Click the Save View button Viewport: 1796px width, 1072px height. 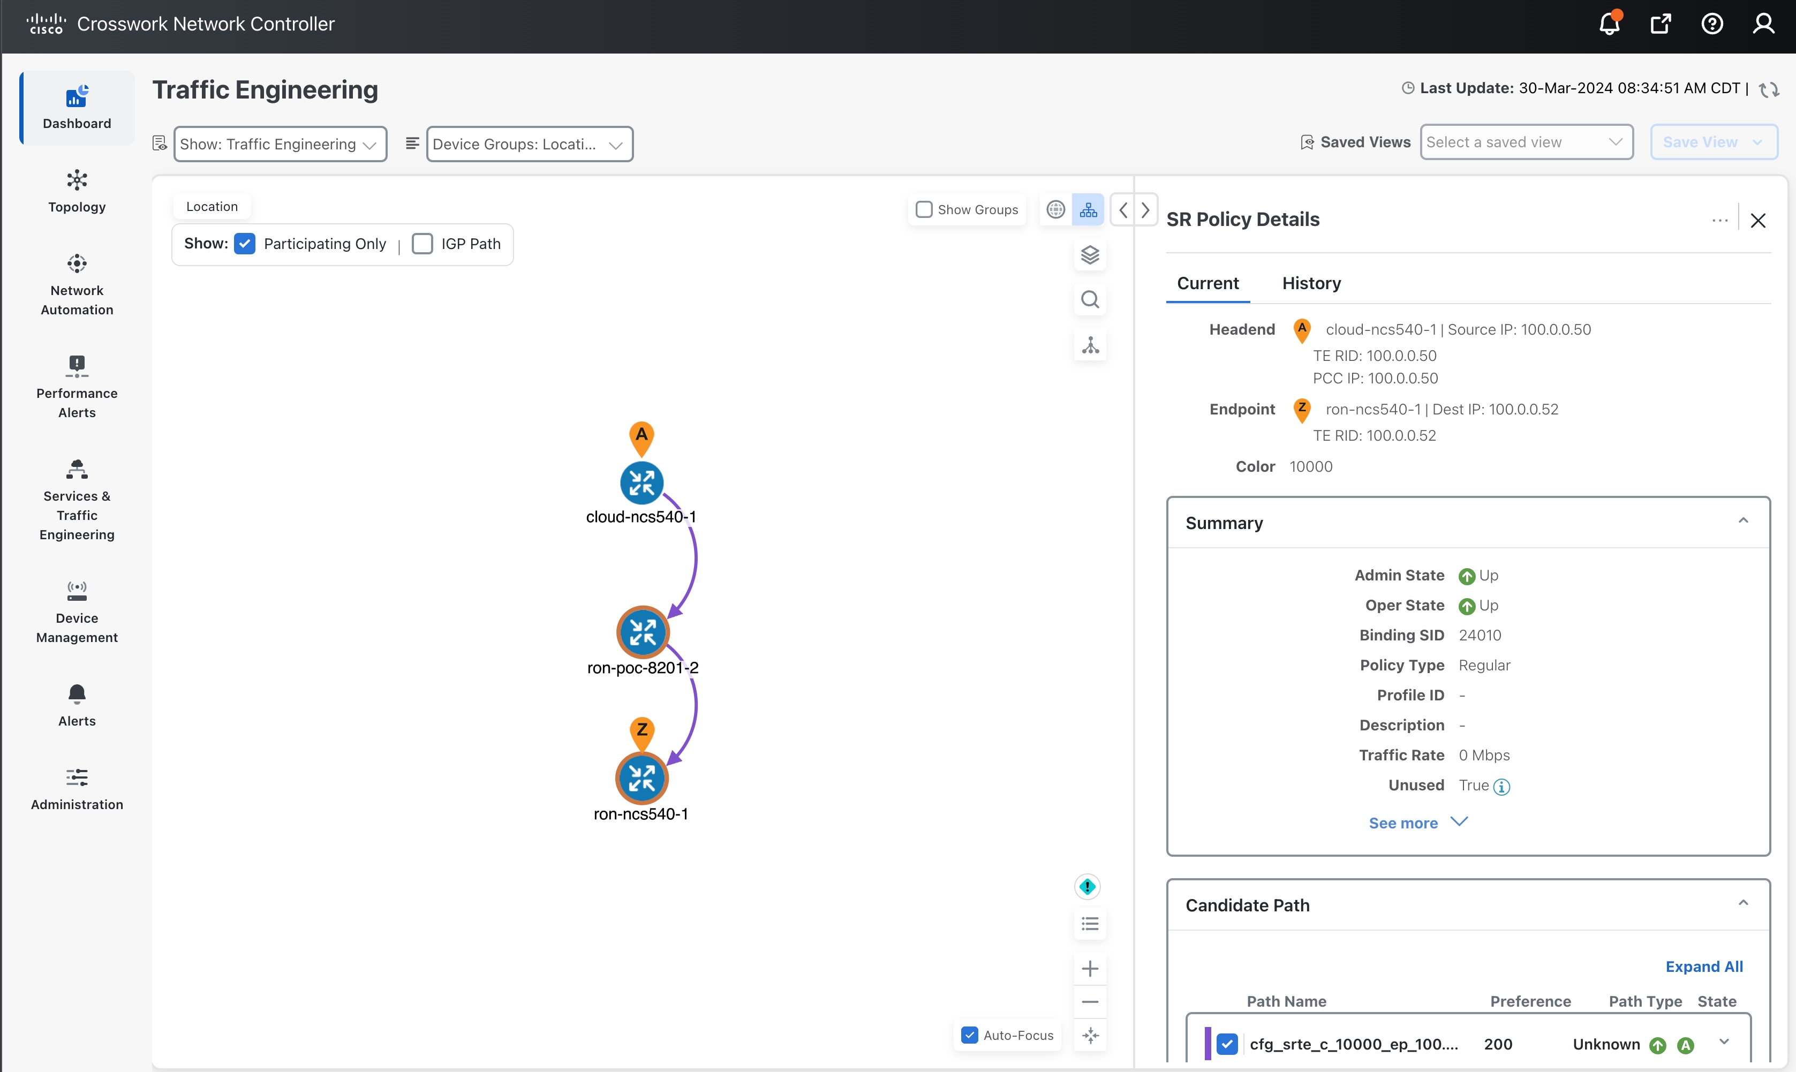point(1713,142)
